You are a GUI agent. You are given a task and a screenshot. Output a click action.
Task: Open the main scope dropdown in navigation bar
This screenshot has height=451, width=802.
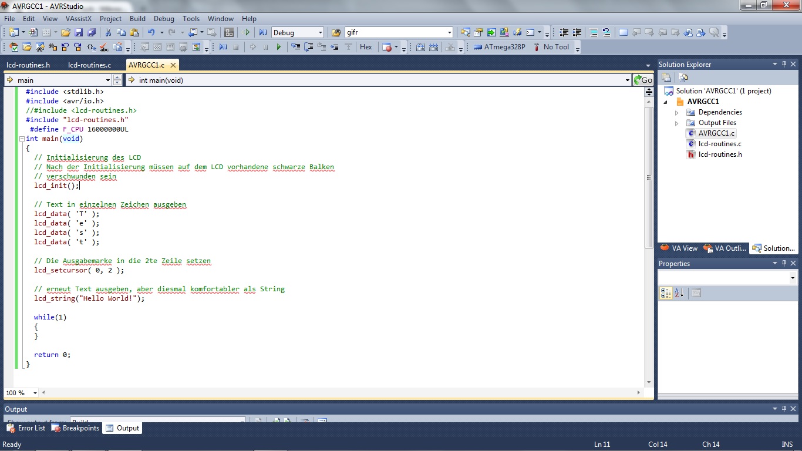coord(107,80)
